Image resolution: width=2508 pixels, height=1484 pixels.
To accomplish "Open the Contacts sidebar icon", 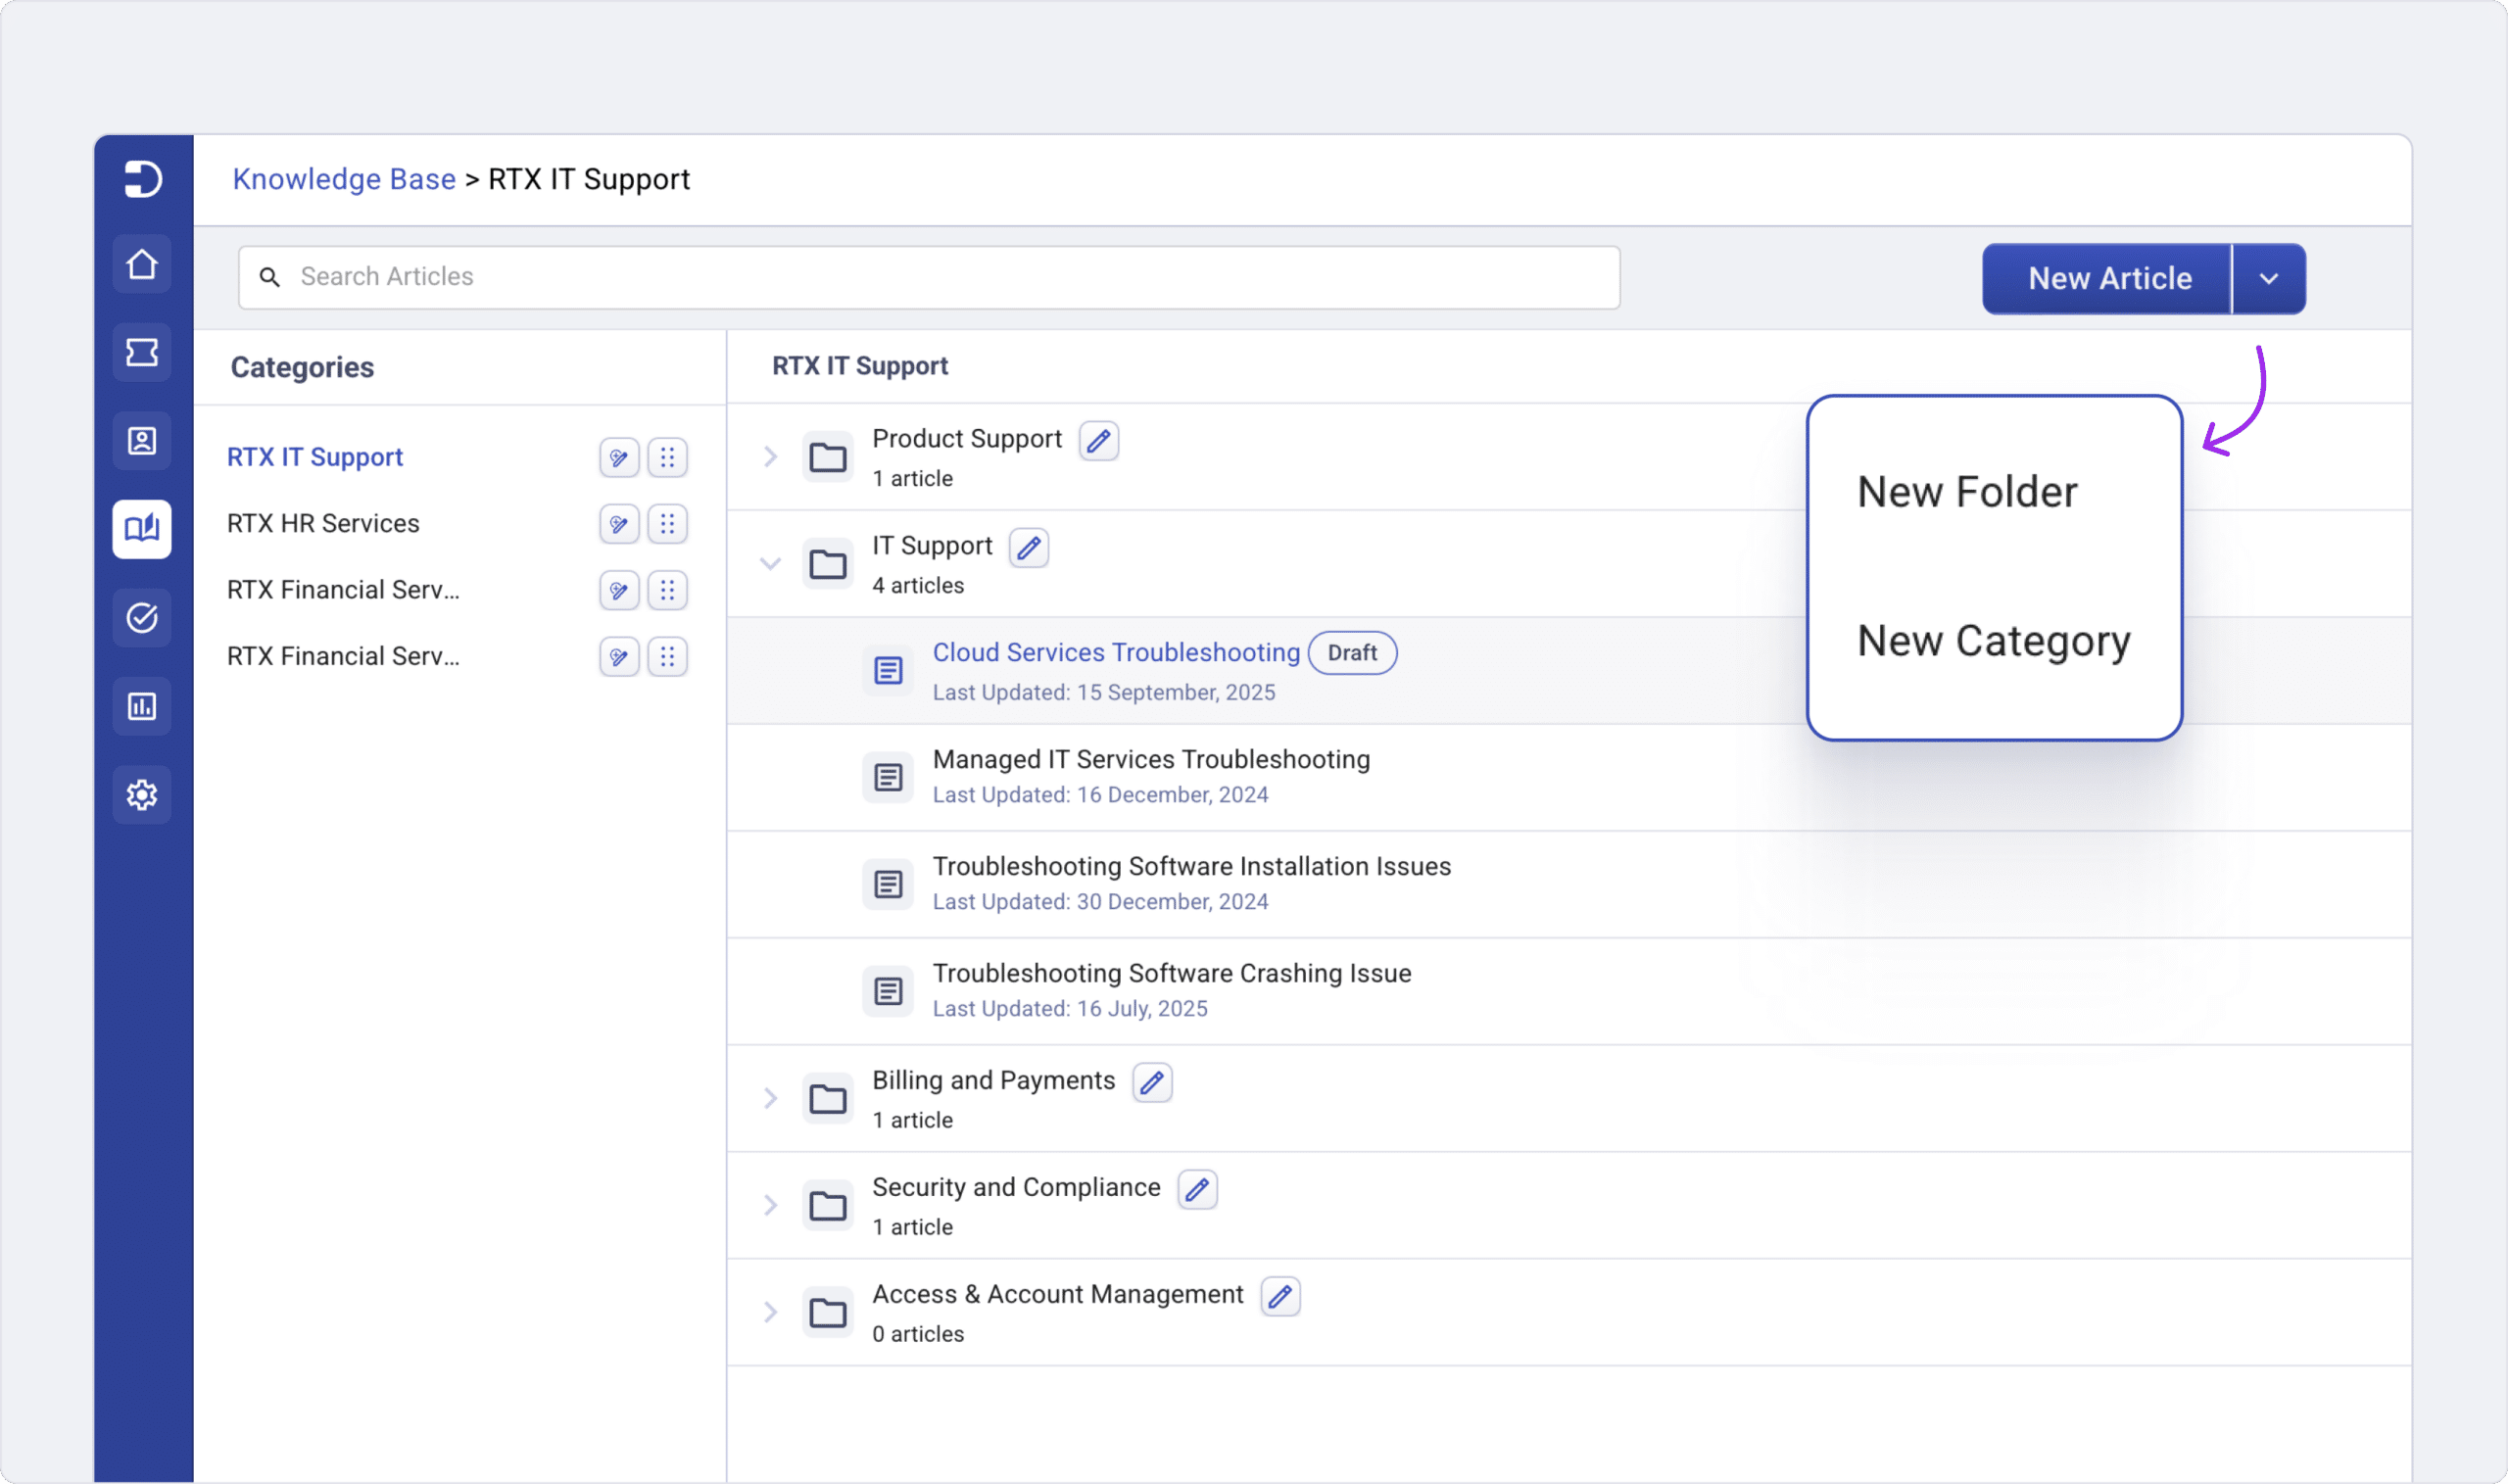I will click(x=142, y=441).
